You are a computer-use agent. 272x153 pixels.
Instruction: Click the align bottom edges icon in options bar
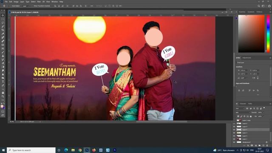click(x=81, y=6)
